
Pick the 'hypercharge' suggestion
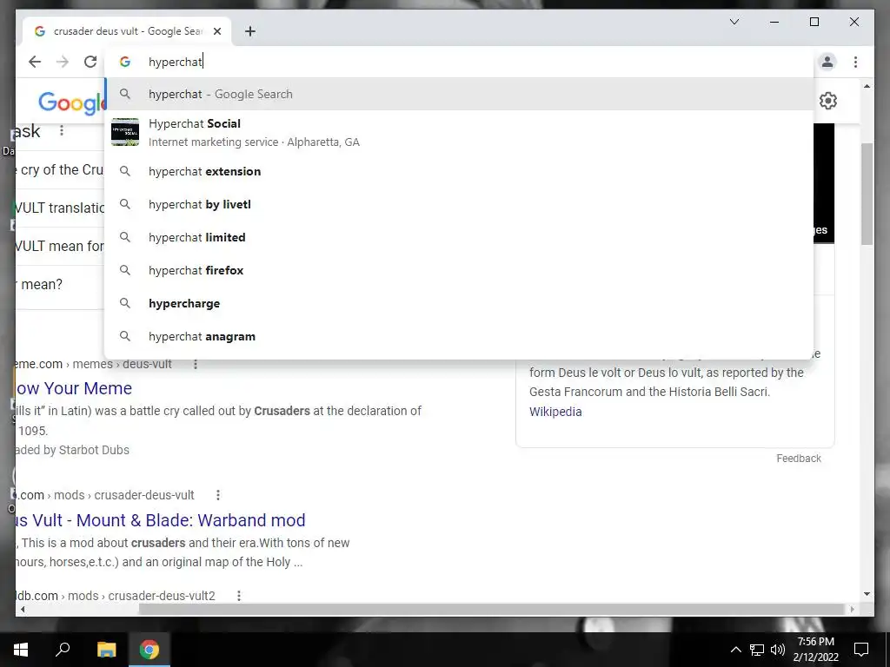[459, 303]
